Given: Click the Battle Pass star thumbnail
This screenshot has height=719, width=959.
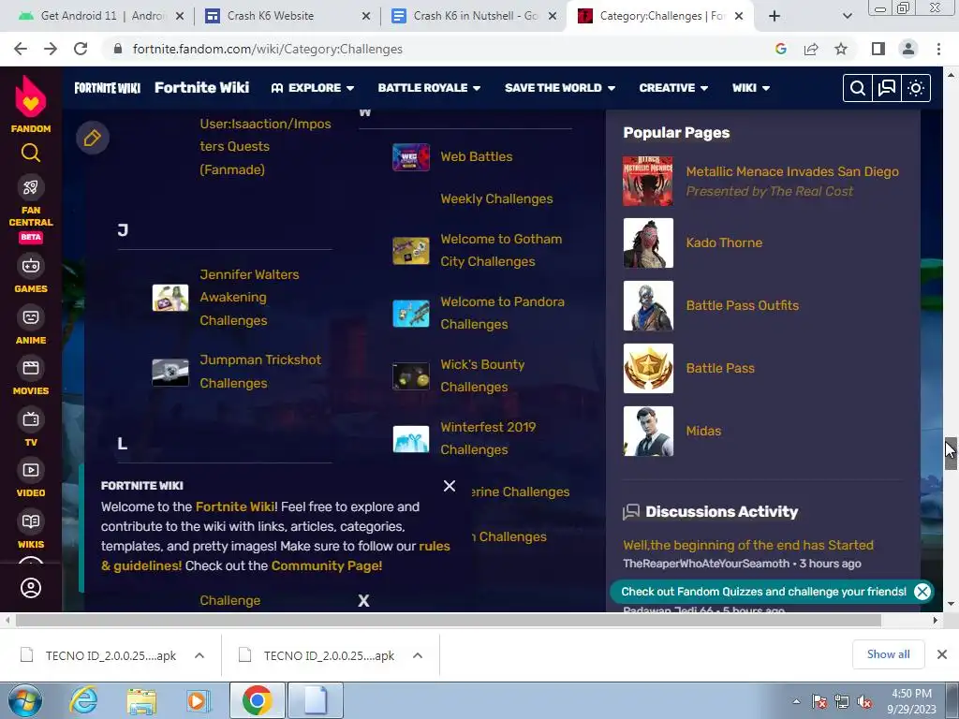Looking at the screenshot, I should (648, 368).
